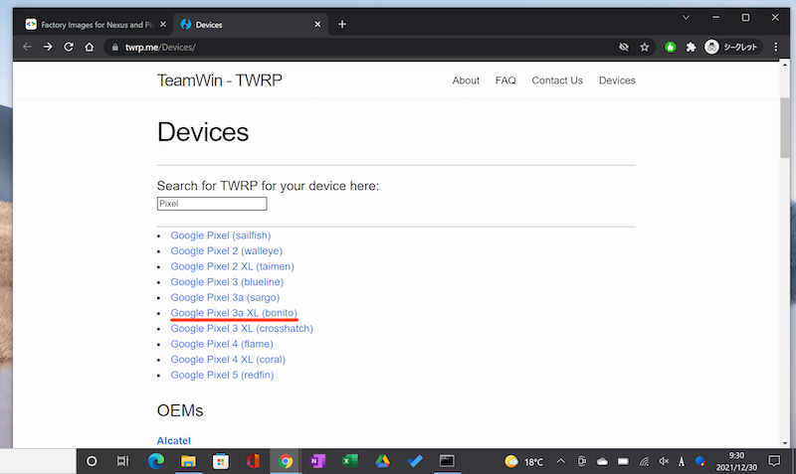
Task: Open the Contact Us page
Action: tap(557, 80)
